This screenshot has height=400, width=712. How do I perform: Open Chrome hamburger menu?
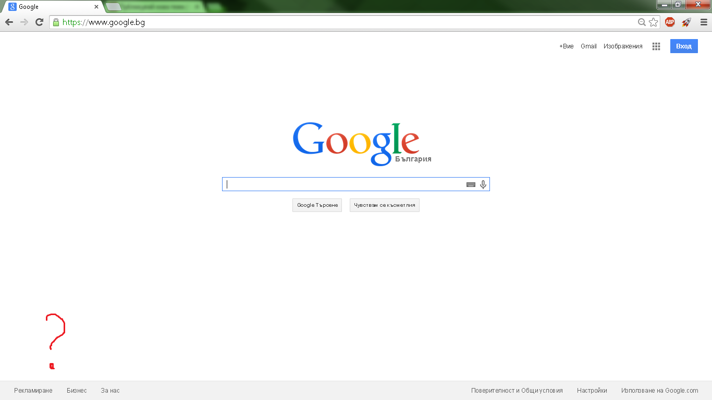[x=704, y=22]
